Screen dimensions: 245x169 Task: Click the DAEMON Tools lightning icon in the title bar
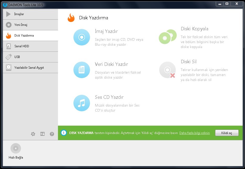[5, 5]
